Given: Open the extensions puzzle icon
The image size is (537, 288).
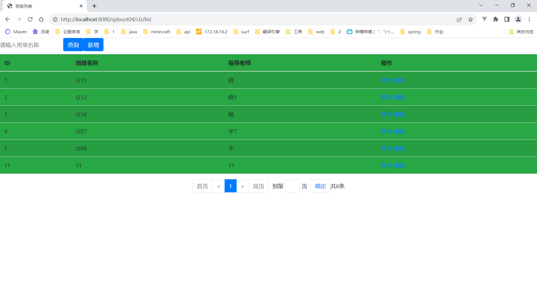Looking at the screenshot, I should coord(496,19).
